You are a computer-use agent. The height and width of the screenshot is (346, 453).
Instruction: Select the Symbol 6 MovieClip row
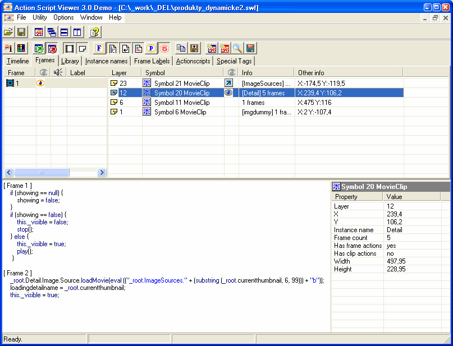point(256,112)
